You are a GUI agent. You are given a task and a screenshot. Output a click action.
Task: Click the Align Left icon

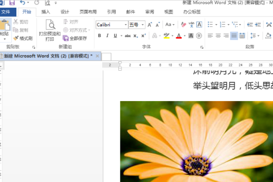click(x=210, y=35)
